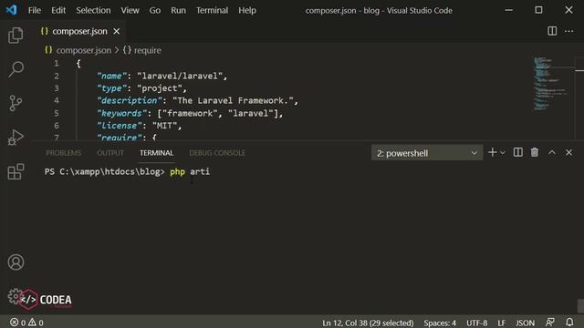This screenshot has width=584, height=328.
Task: Open the Extensions view
Action: click(16, 171)
